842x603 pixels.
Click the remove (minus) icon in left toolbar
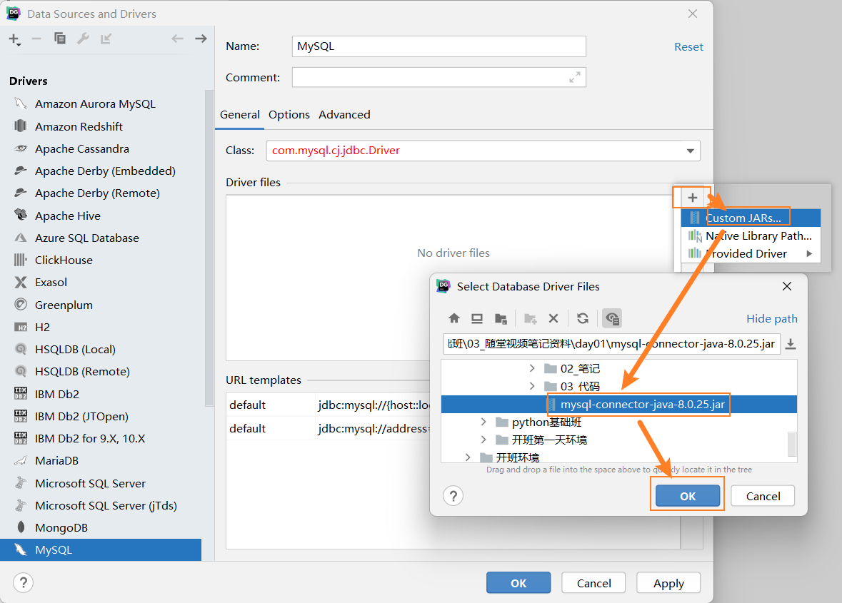pyautogui.click(x=36, y=39)
